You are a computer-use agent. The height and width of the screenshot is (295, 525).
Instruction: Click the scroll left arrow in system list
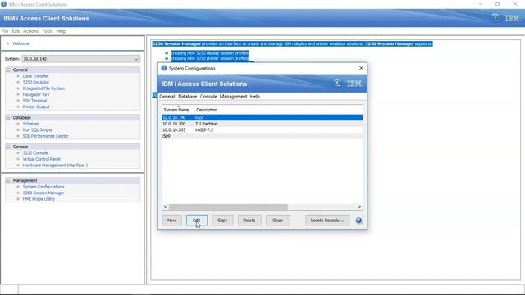click(x=165, y=206)
